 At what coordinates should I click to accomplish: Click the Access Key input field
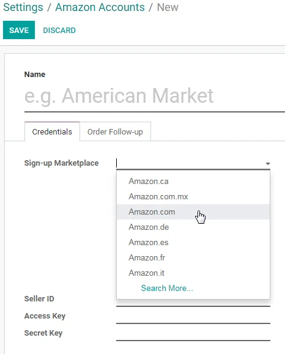pos(193,316)
